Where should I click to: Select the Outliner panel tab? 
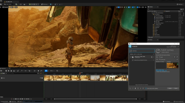click(x=151, y=7)
